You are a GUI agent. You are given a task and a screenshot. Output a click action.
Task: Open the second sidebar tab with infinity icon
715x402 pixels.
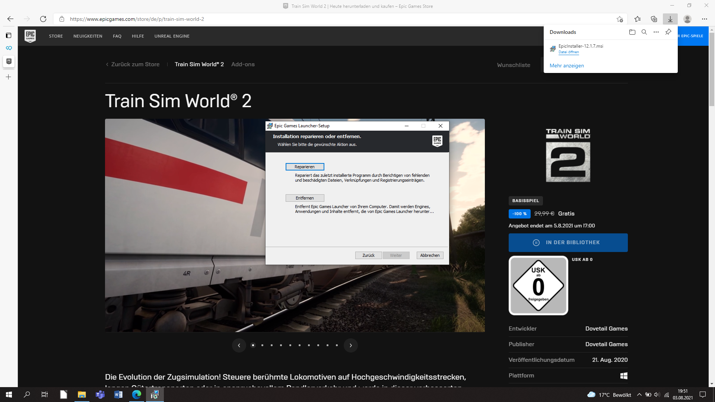coord(9,48)
